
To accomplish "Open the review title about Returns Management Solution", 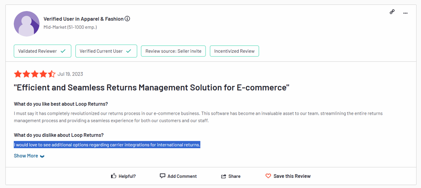I will [152, 88].
